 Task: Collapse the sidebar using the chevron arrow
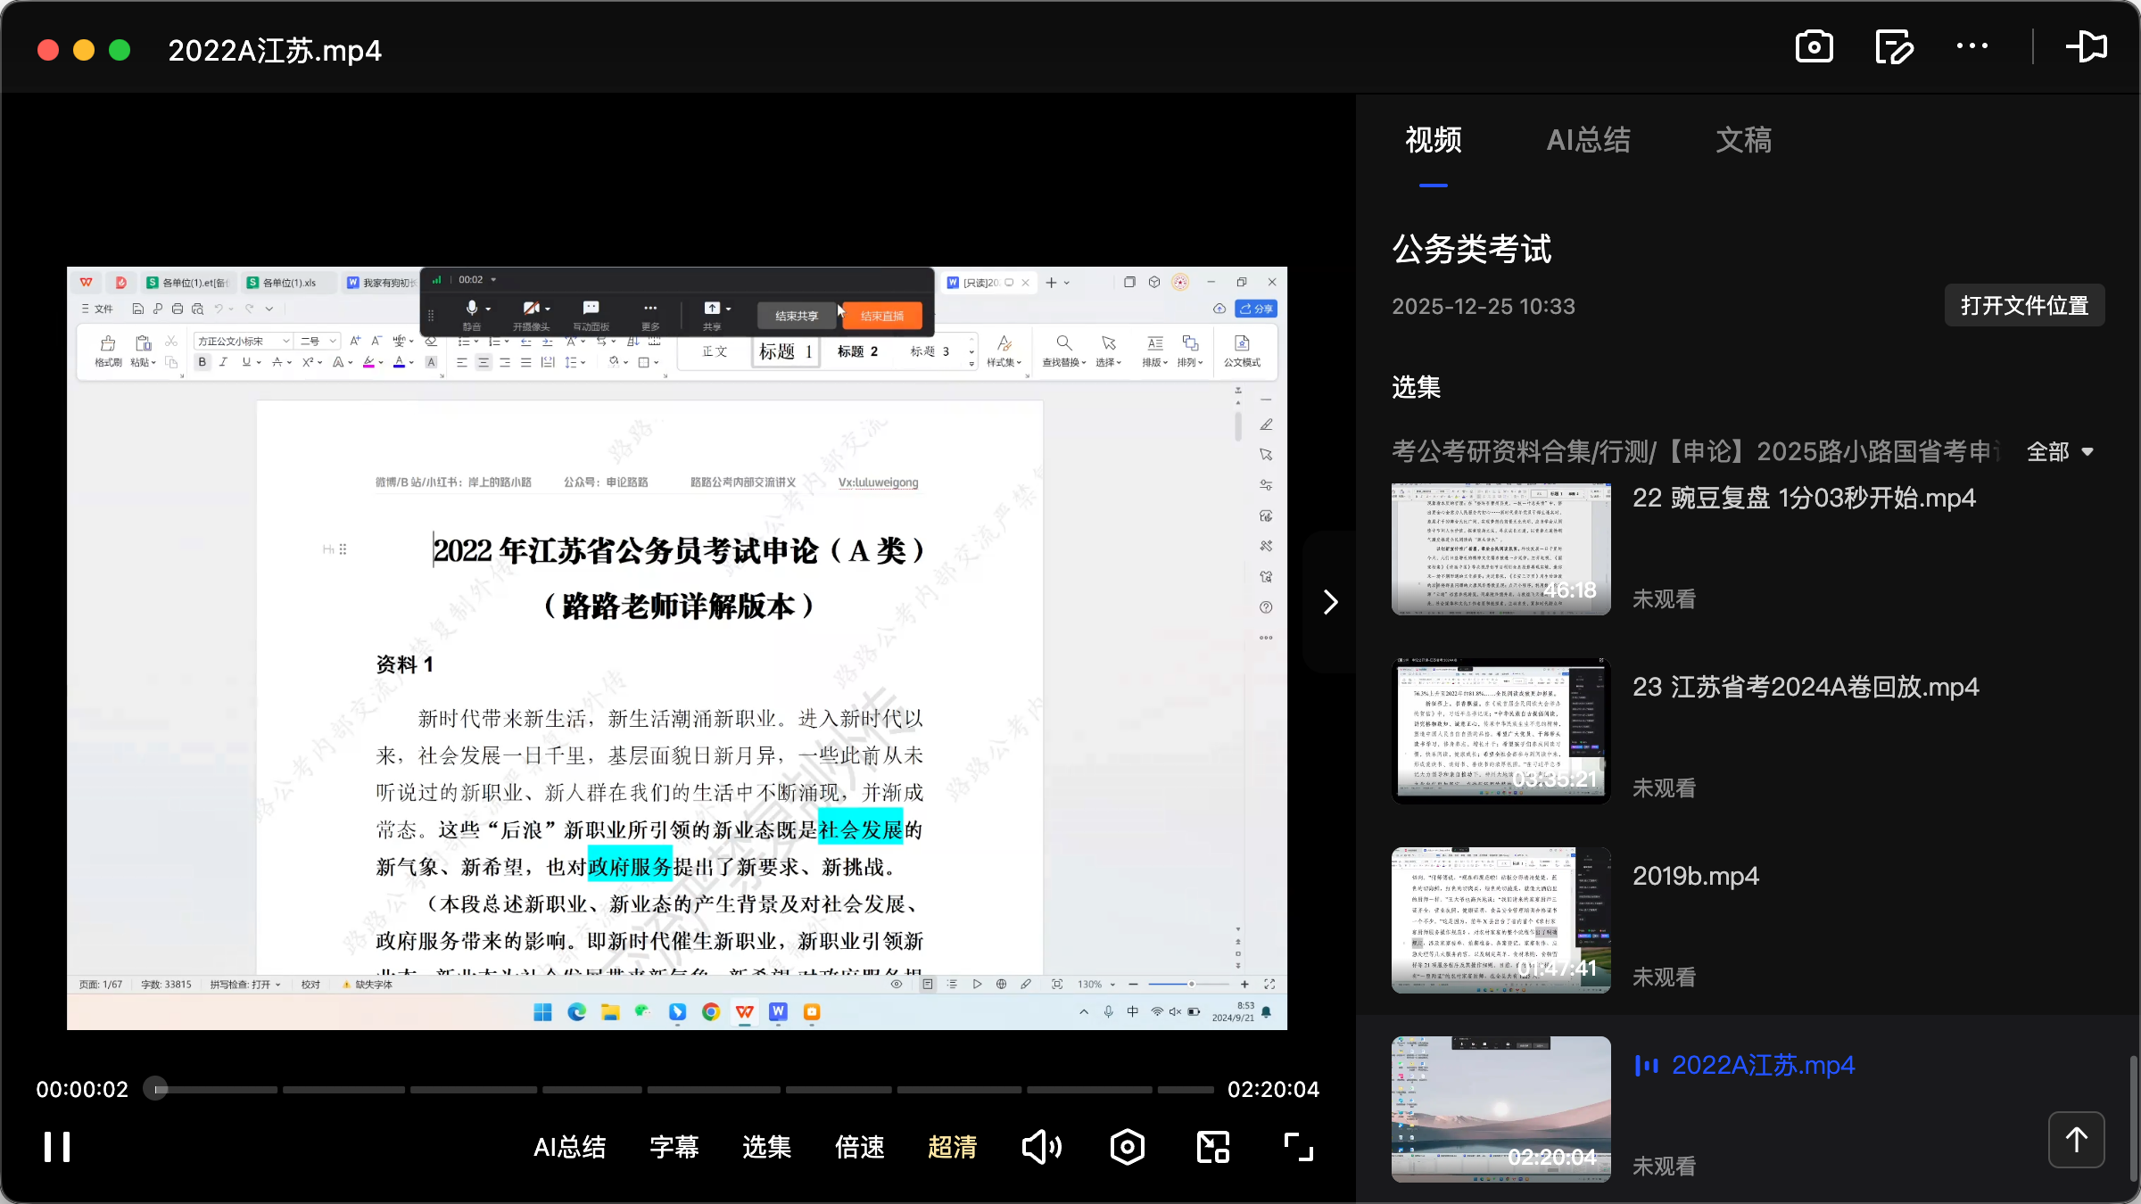[x=1330, y=602]
